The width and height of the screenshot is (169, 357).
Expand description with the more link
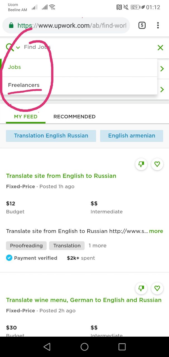[156, 231]
